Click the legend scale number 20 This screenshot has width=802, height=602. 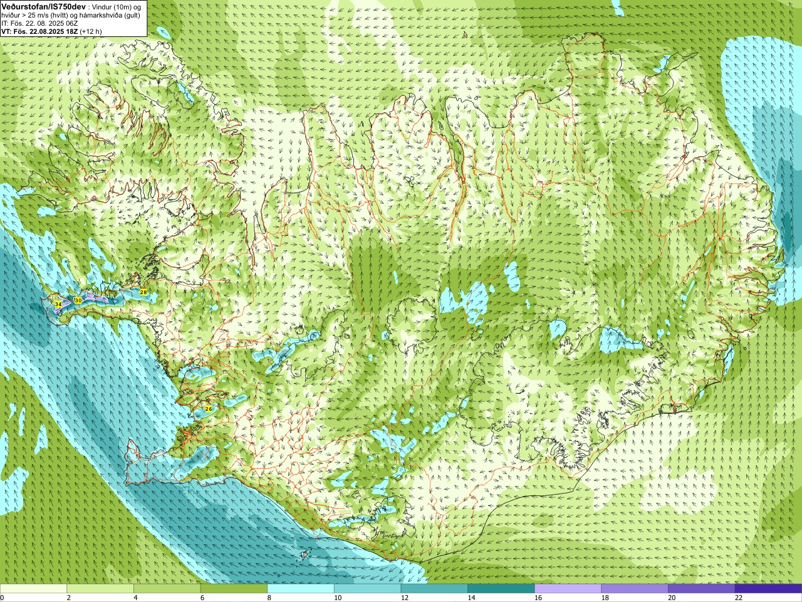point(672,598)
